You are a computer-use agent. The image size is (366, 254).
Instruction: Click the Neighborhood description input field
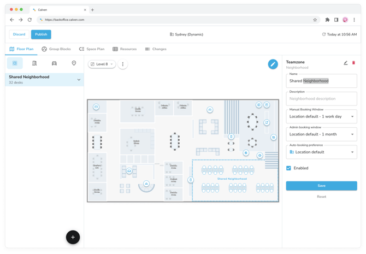321,99
